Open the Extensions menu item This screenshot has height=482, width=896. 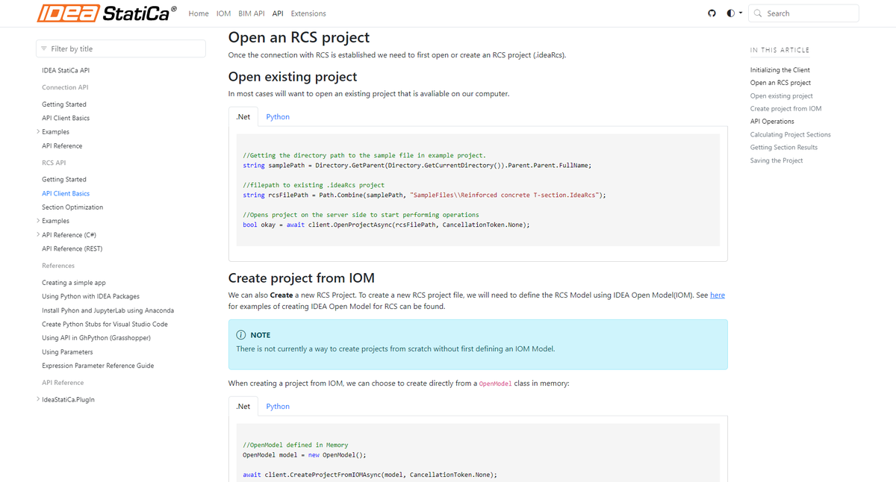(308, 13)
